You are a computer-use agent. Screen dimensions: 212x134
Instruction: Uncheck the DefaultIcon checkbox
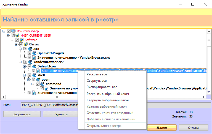[x=30, y=66]
